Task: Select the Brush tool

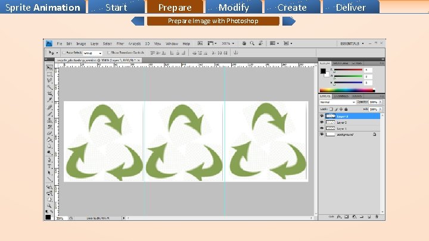Action: (49, 114)
